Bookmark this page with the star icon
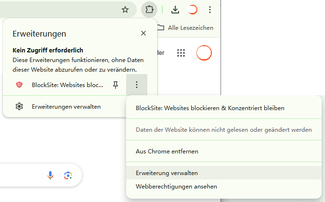This screenshot has height=202, width=325. coord(125,10)
